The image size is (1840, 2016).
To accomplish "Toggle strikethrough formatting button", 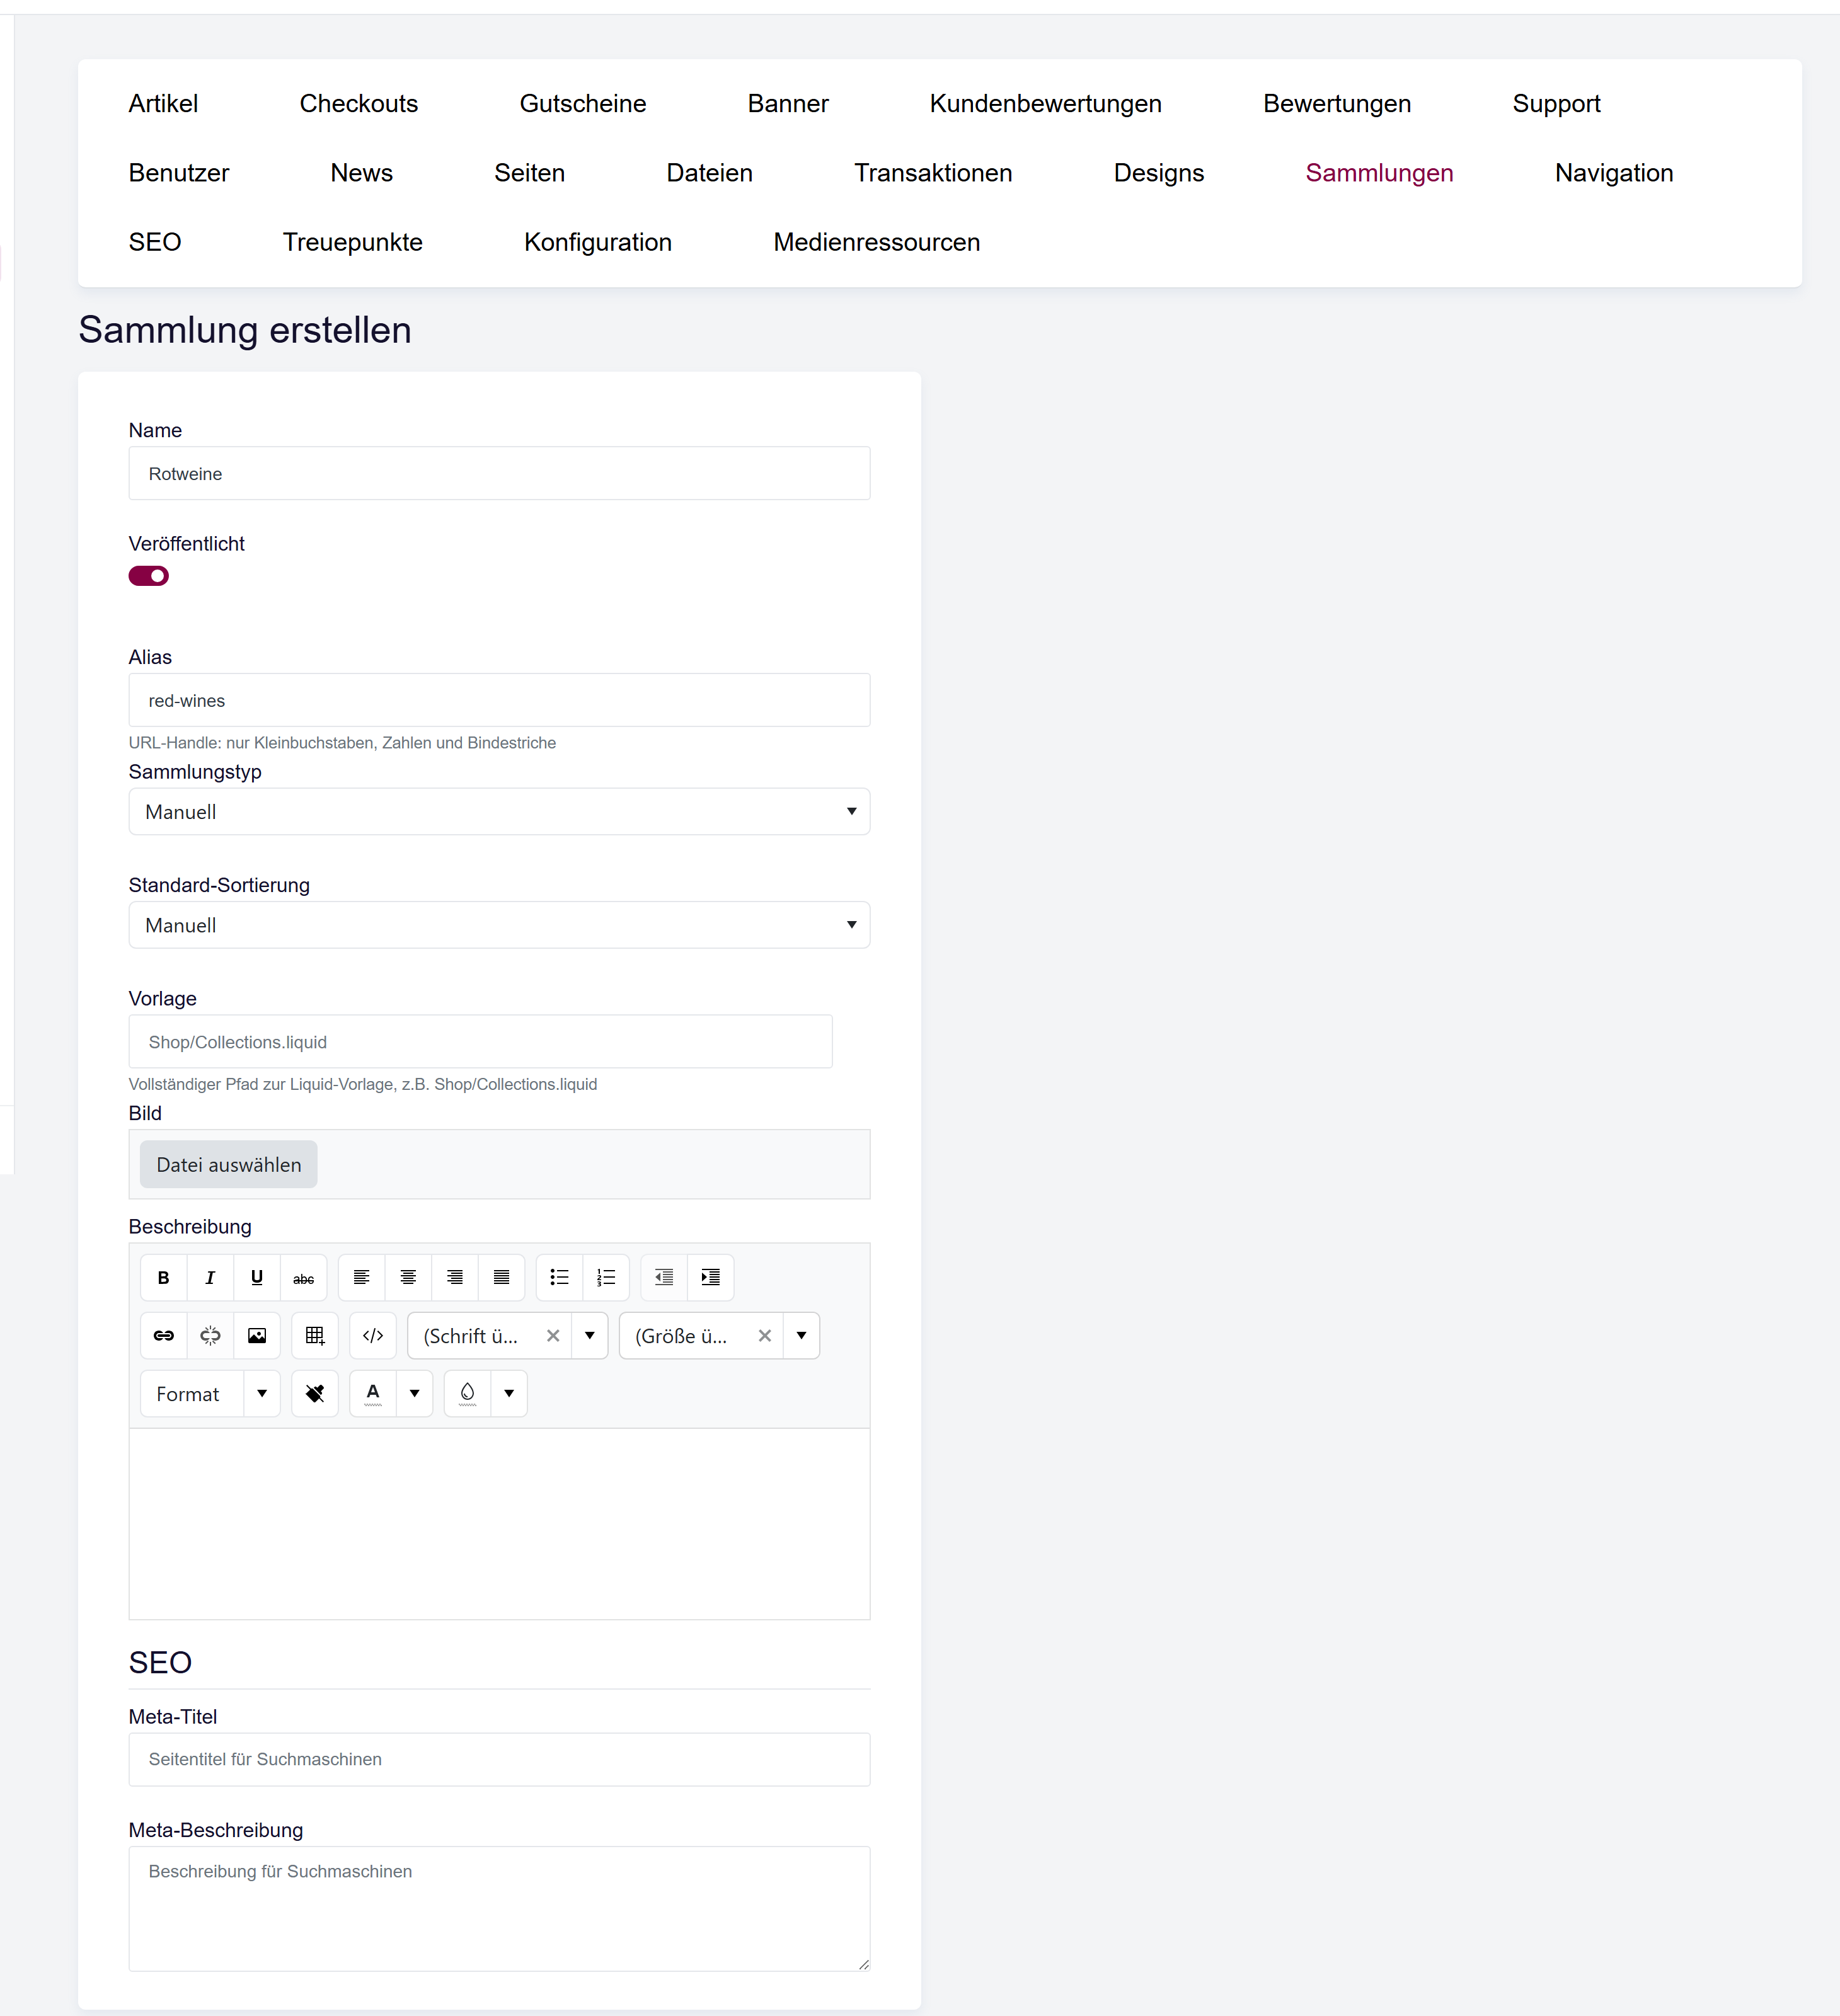I will pyautogui.click(x=303, y=1277).
